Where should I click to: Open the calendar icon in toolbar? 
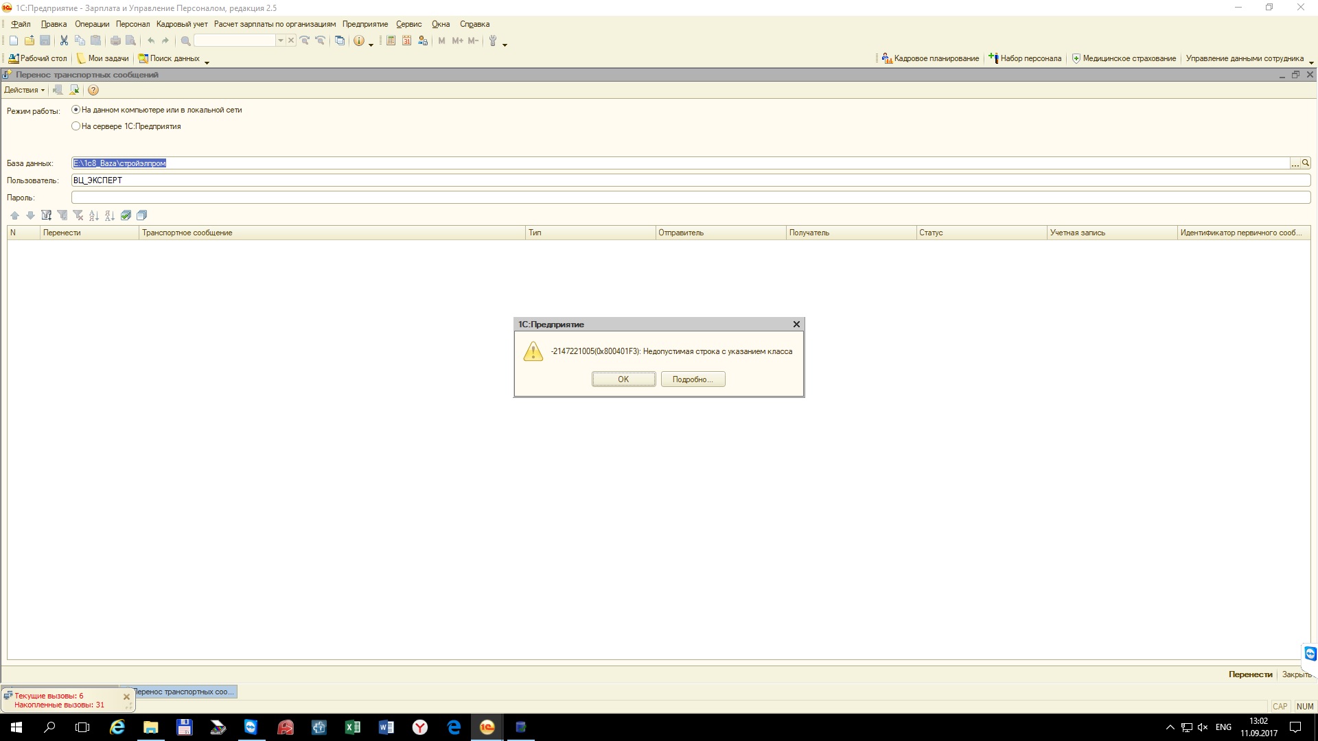click(x=406, y=41)
